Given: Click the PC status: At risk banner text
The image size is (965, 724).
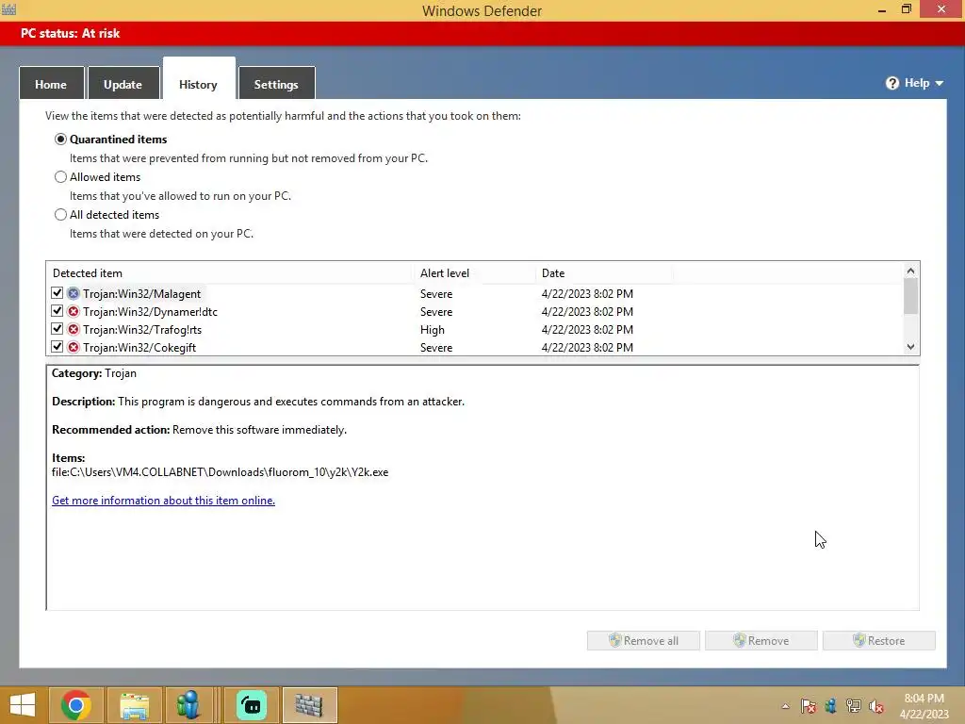Looking at the screenshot, I should [x=70, y=33].
